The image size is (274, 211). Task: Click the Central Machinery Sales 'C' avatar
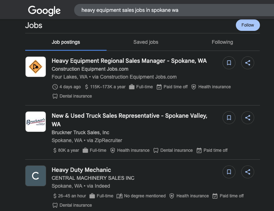coord(36,176)
